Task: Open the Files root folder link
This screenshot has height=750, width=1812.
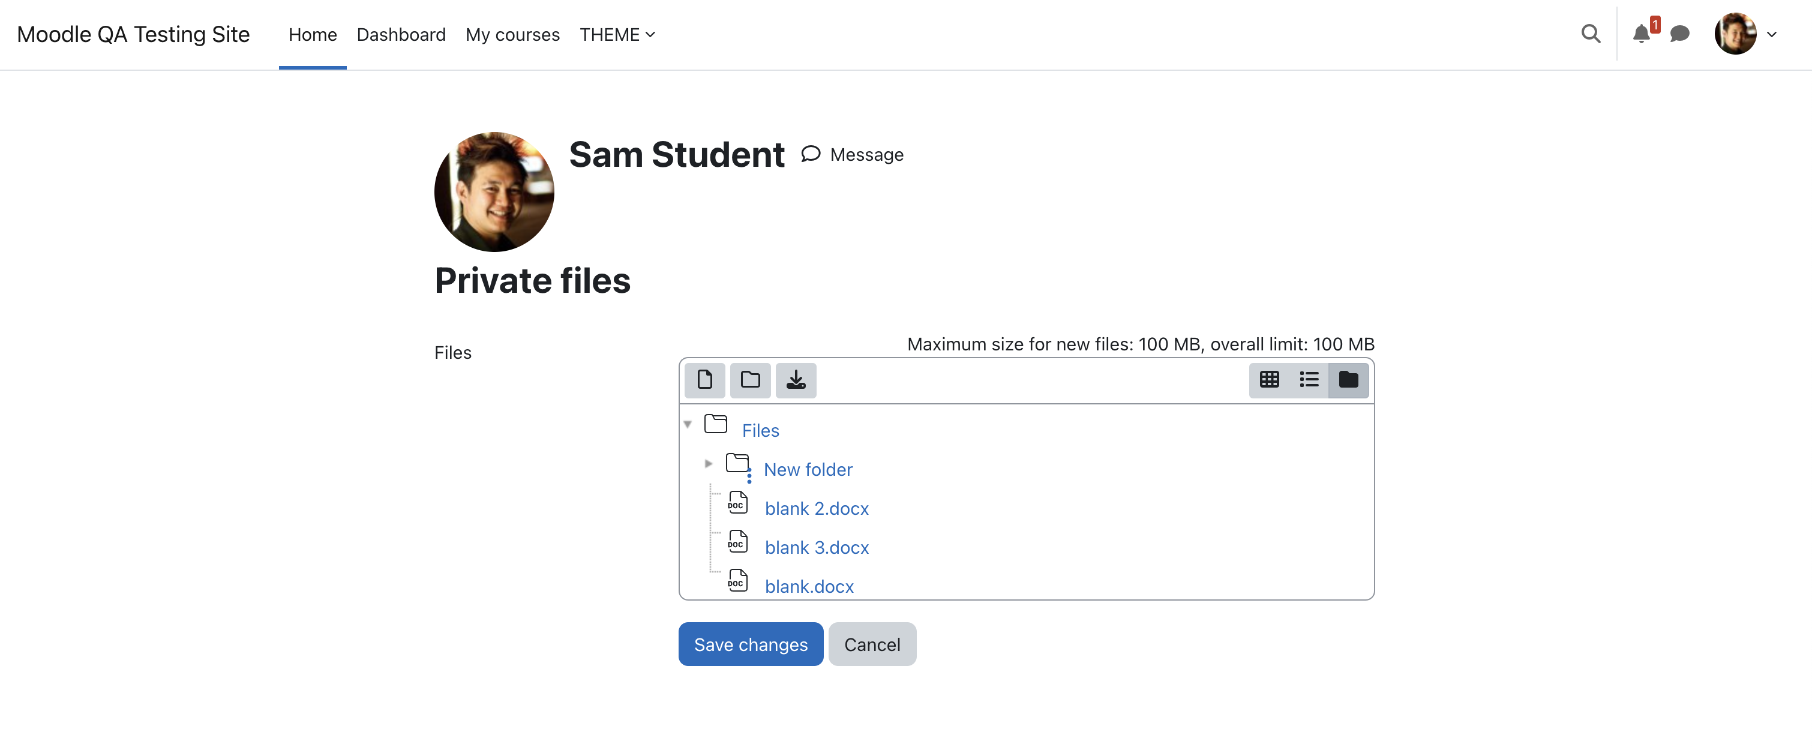Action: [760, 431]
